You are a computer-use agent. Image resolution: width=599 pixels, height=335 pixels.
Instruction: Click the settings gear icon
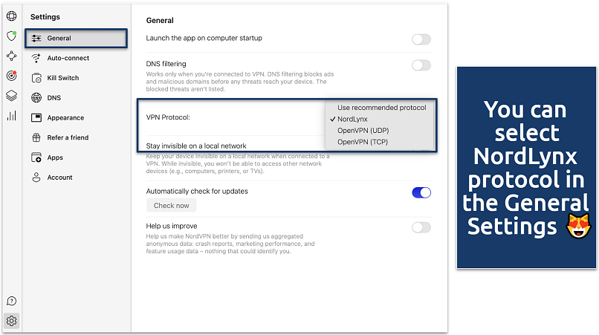click(11, 321)
